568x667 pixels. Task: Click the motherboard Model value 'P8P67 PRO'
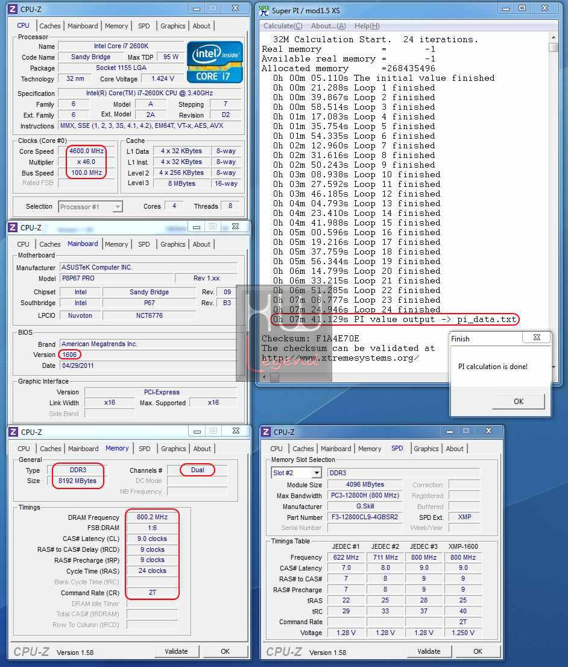click(x=117, y=278)
